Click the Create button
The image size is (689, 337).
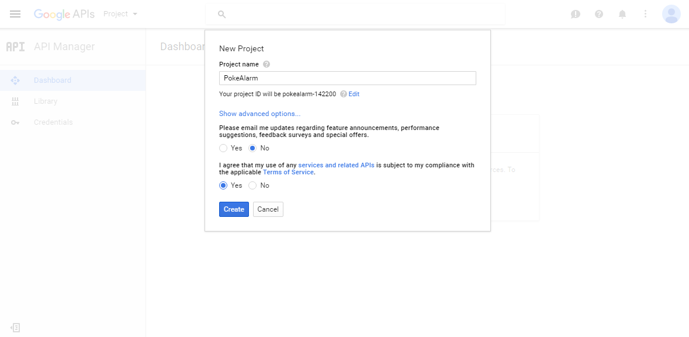tap(234, 209)
